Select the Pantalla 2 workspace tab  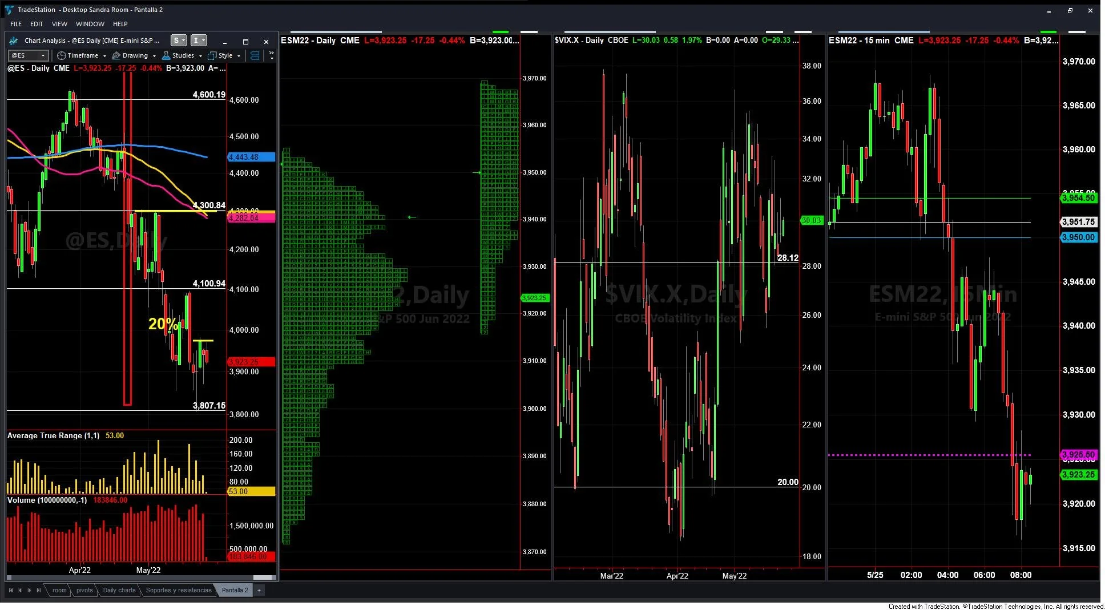[235, 590]
